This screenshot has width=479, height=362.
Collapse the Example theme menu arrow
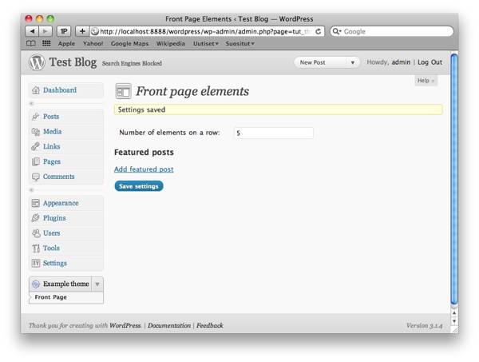[97, 284]
